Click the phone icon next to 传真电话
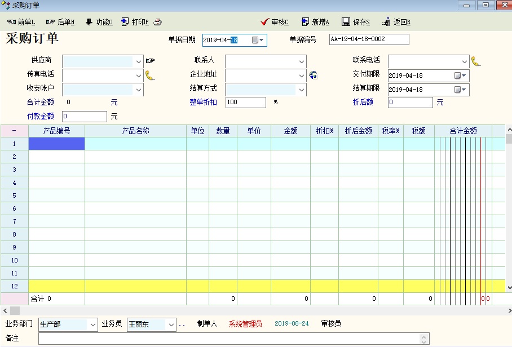This screenshot has height=347, width=512. click(x=150, y=75)
